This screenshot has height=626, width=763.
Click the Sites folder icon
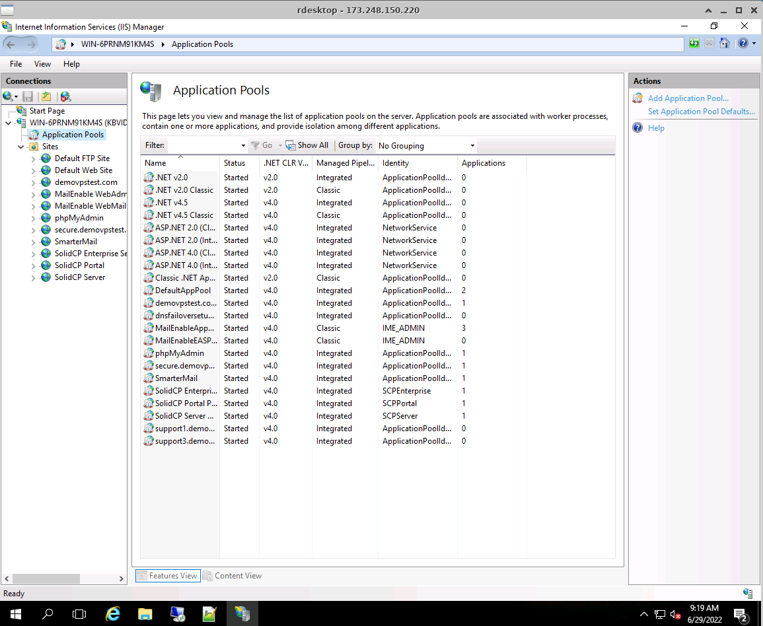click(x=34, y=147)
